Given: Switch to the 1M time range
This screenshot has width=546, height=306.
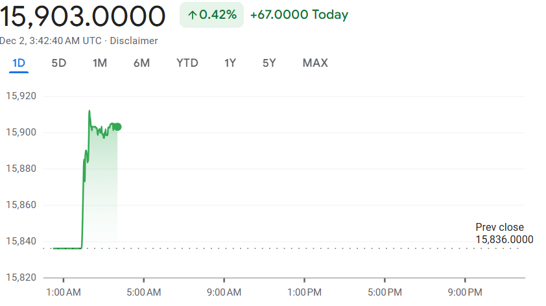Looking at the screenshot, I should (x=100, y=63).
